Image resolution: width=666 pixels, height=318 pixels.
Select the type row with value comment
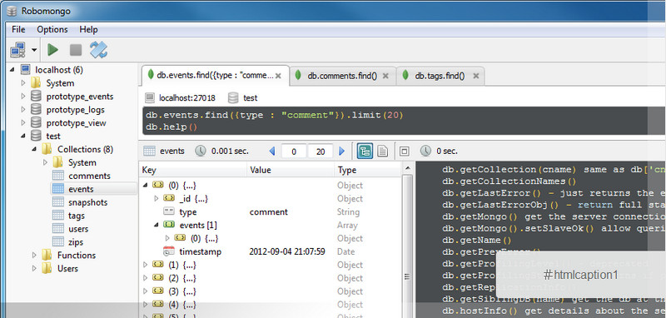(x=270, y=211)
